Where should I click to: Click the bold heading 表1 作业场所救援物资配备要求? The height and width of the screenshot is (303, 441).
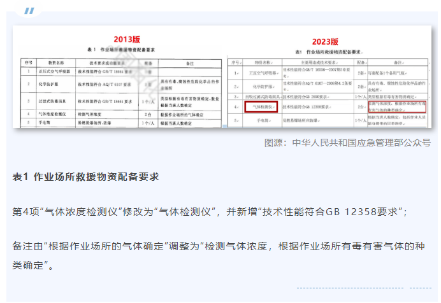85,176
